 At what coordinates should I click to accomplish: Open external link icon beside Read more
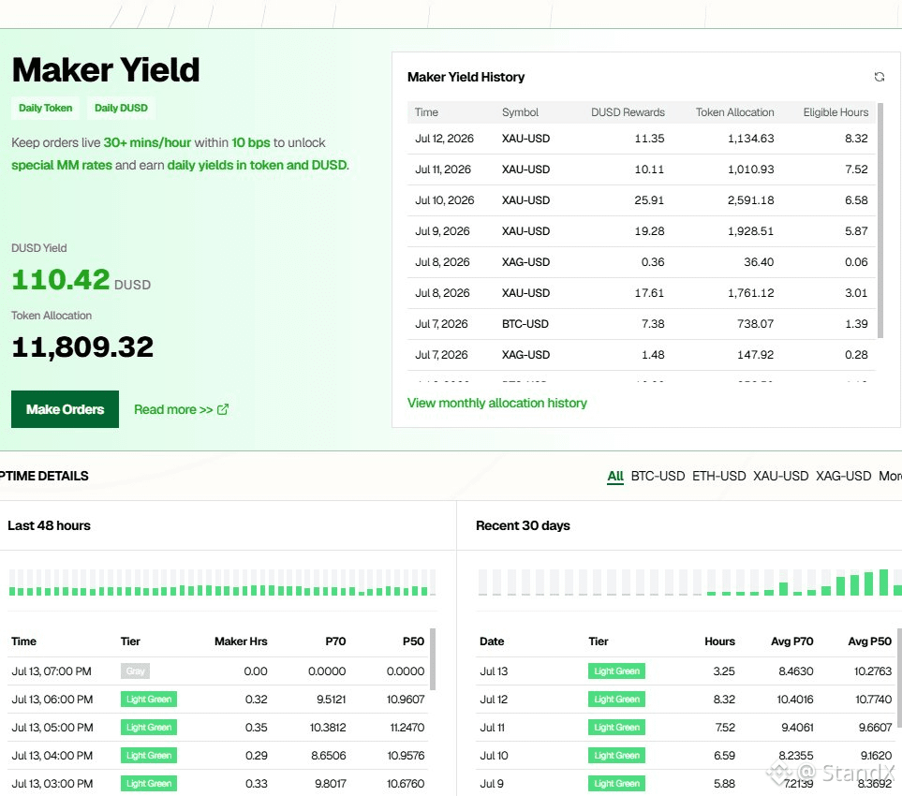(223, 409)
